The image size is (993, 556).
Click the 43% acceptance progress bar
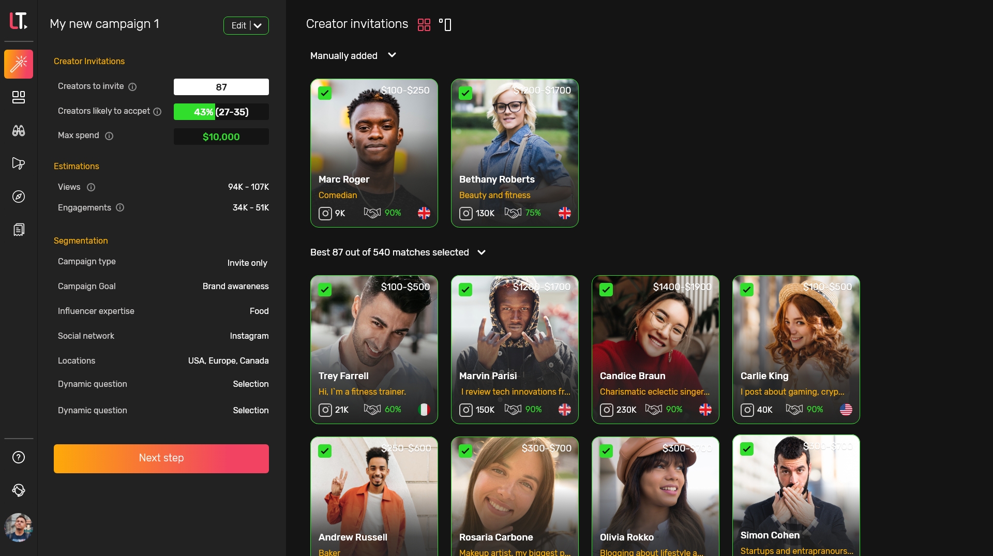pos(221,112)
